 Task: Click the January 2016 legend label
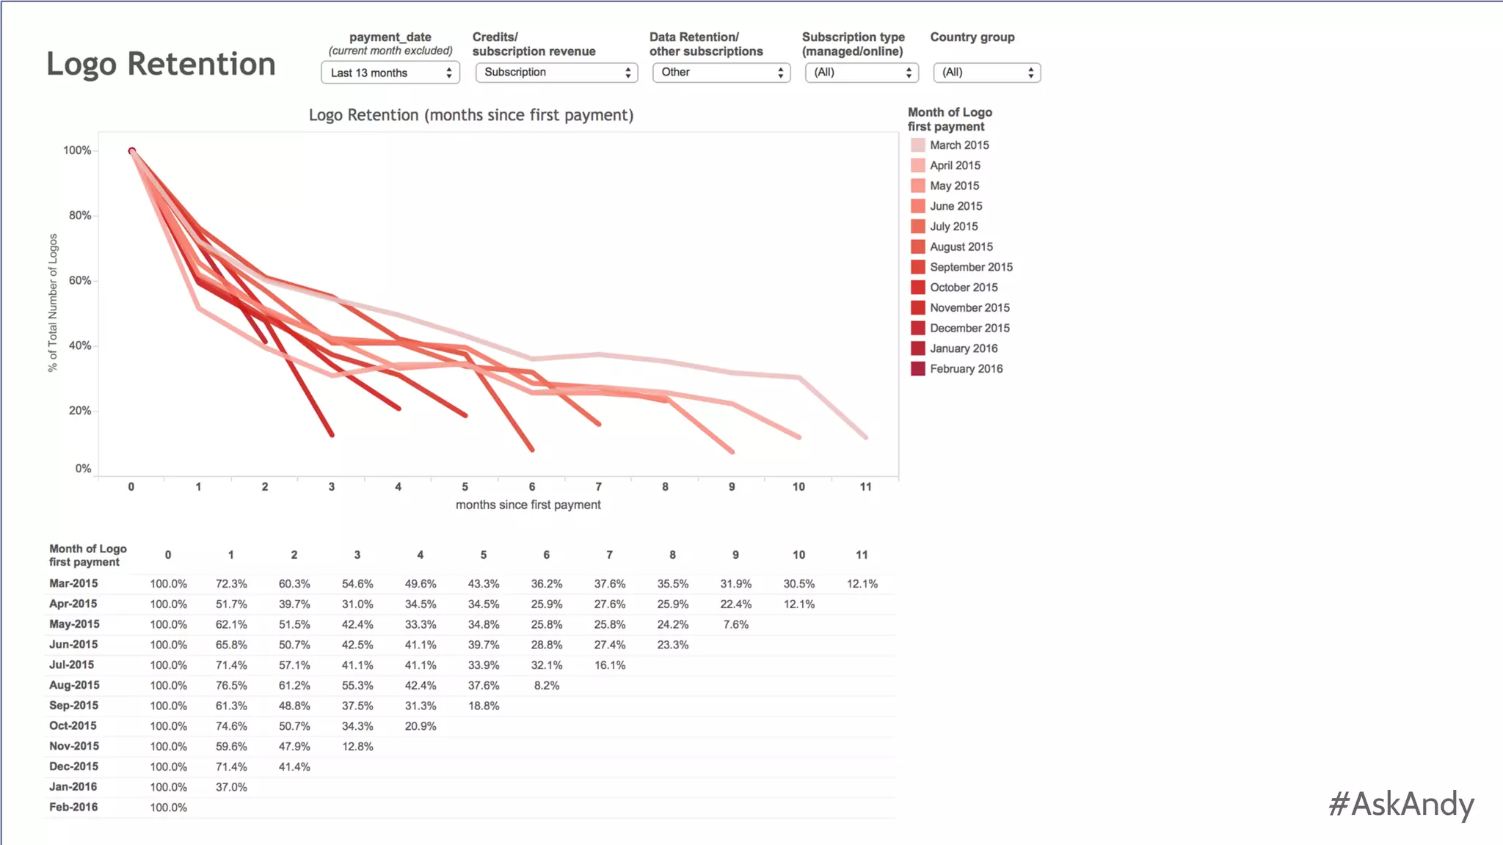coord(964,348)
